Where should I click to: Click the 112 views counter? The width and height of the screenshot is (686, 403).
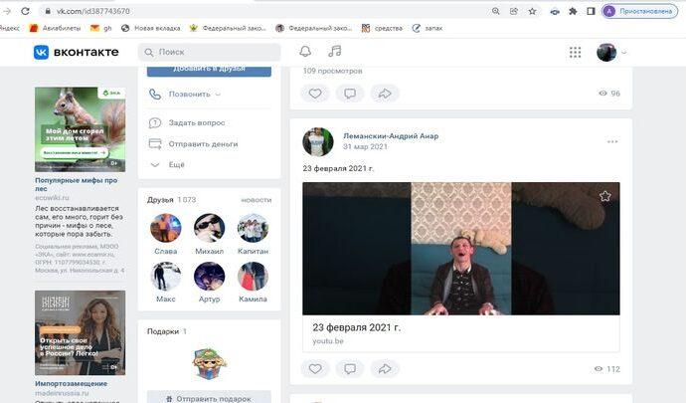point(607,369)
